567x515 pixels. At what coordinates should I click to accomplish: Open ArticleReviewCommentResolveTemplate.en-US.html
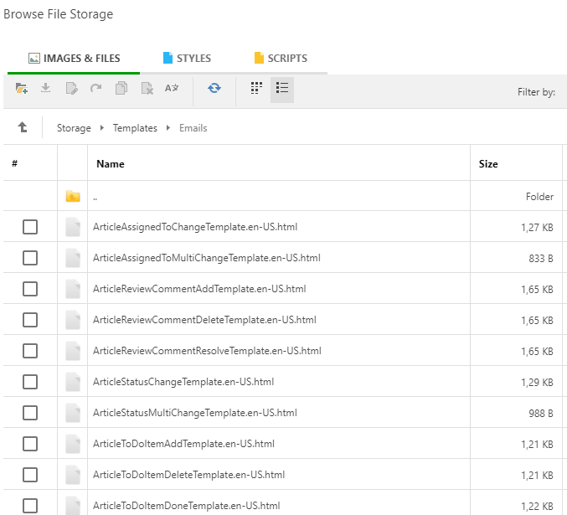pos(207,351)
